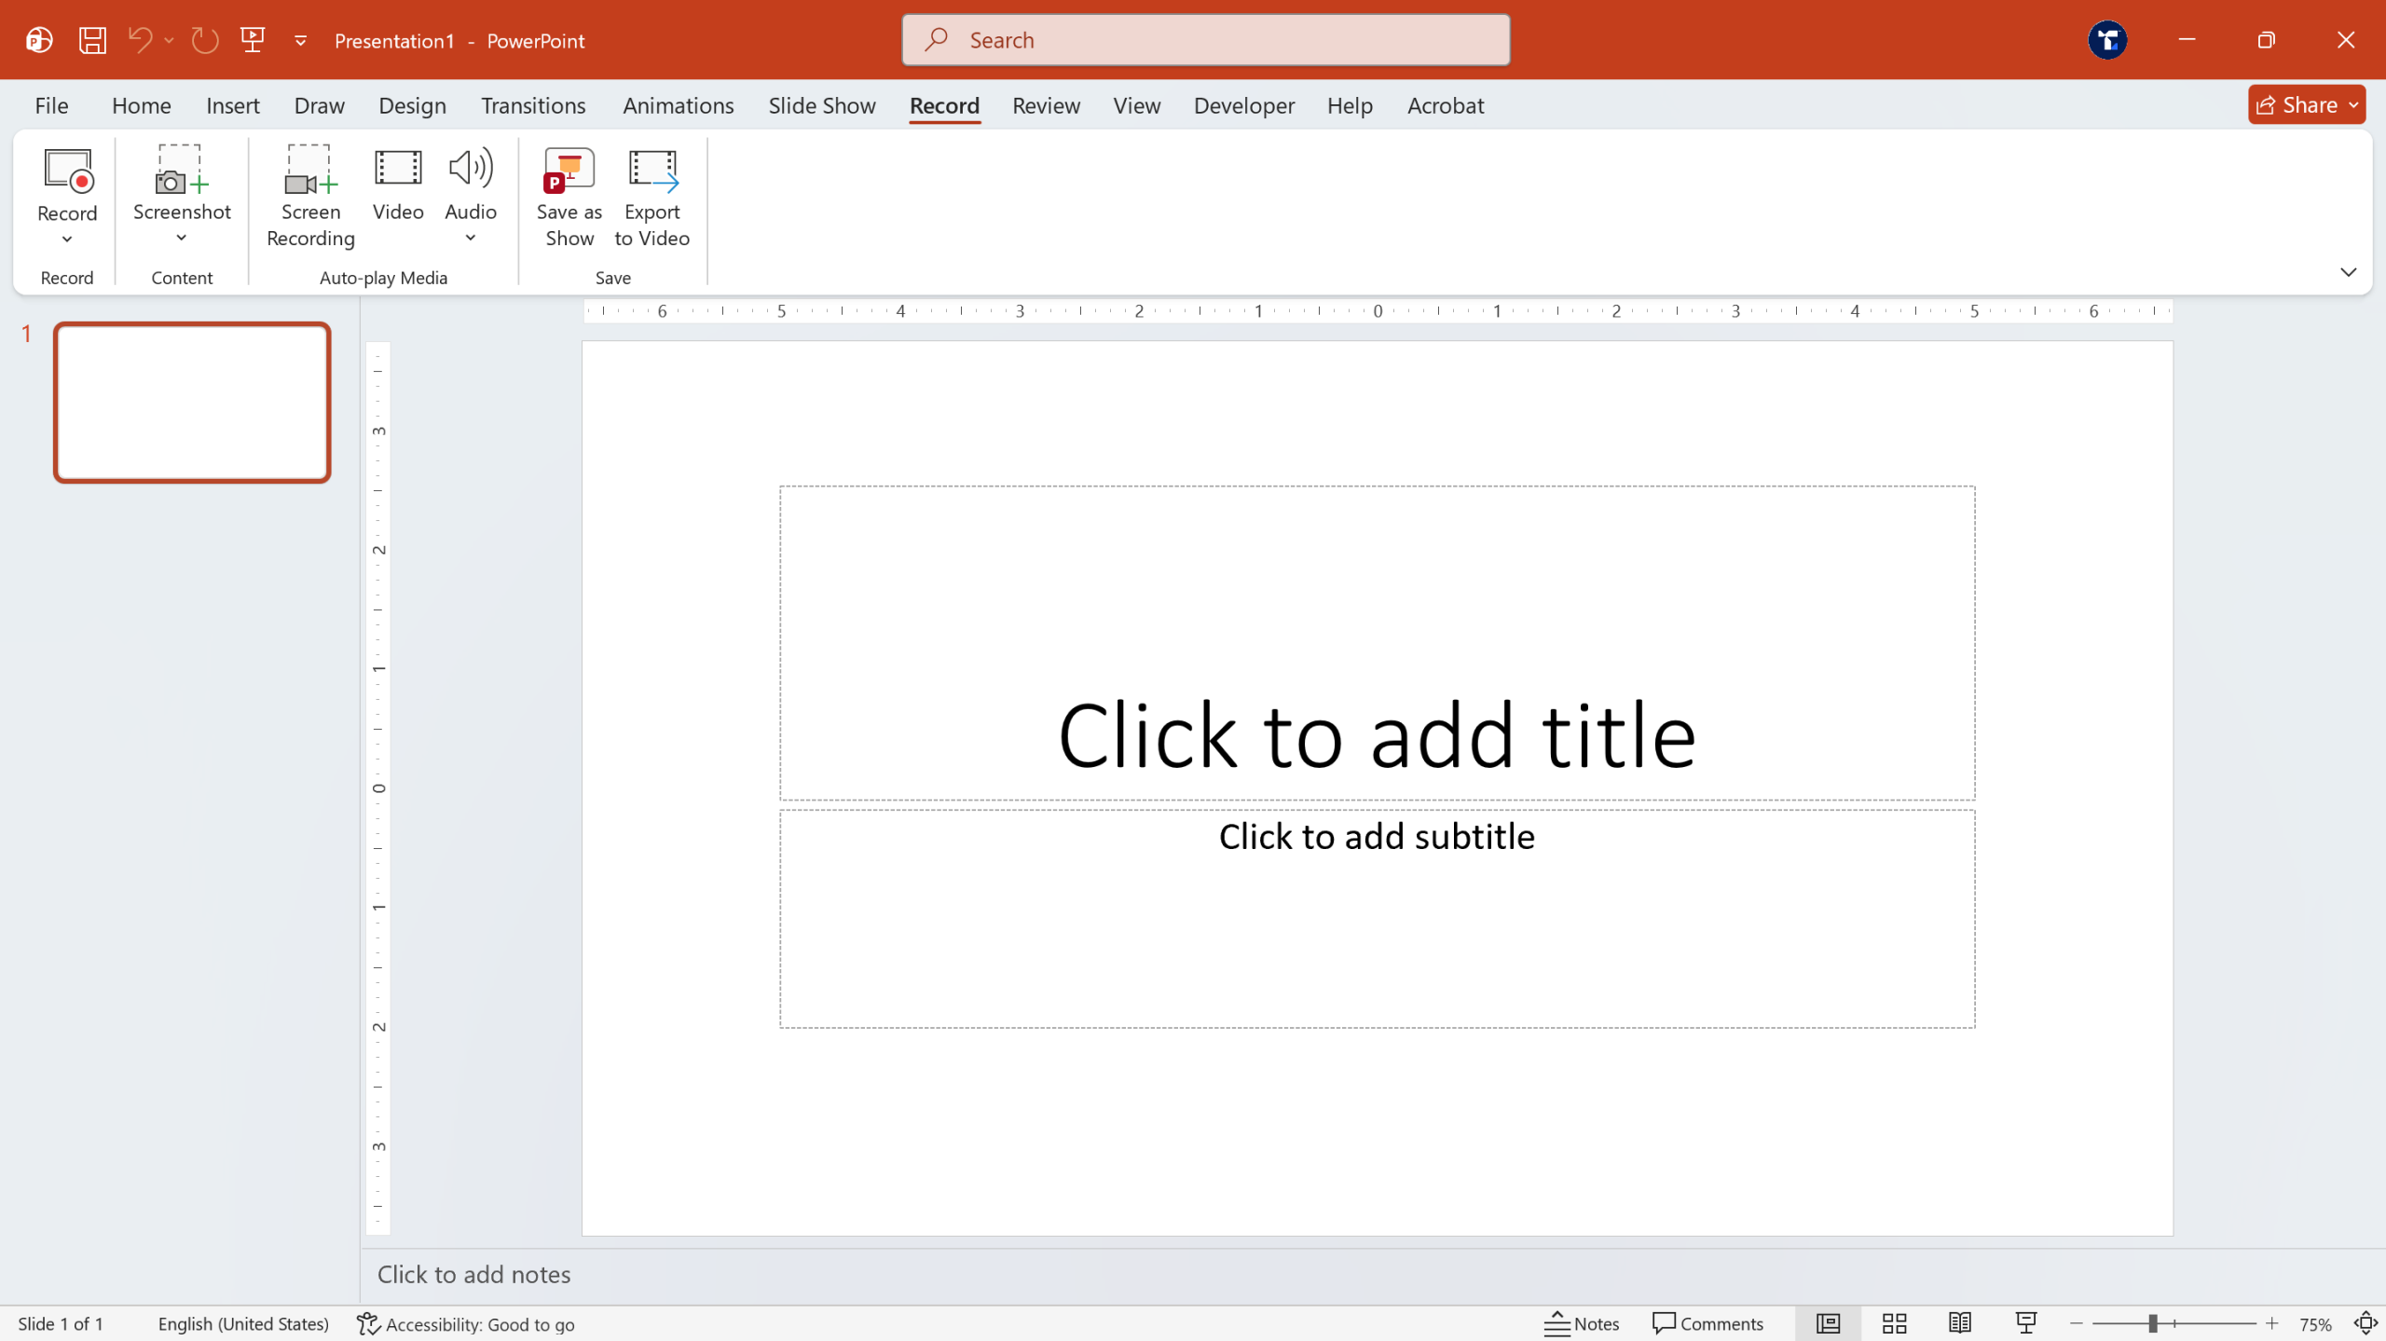Screen dimensions: 2386x1341
Task: Switch to the Home tab
Action: tap(141, 105)
